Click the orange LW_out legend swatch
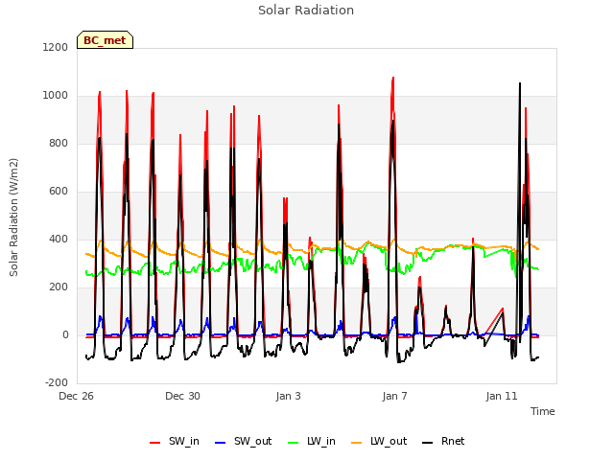Viewport: 614px width, 460px height. point(357,443)
